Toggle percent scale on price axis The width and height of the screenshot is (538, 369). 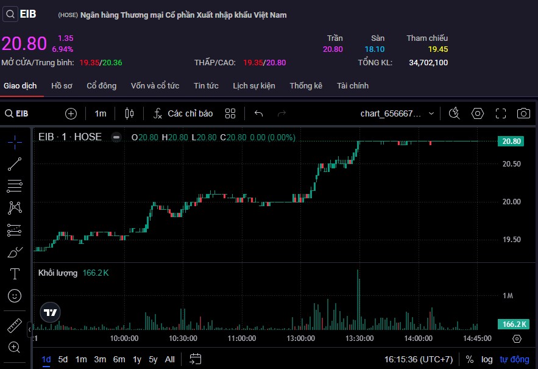[470, 359]
